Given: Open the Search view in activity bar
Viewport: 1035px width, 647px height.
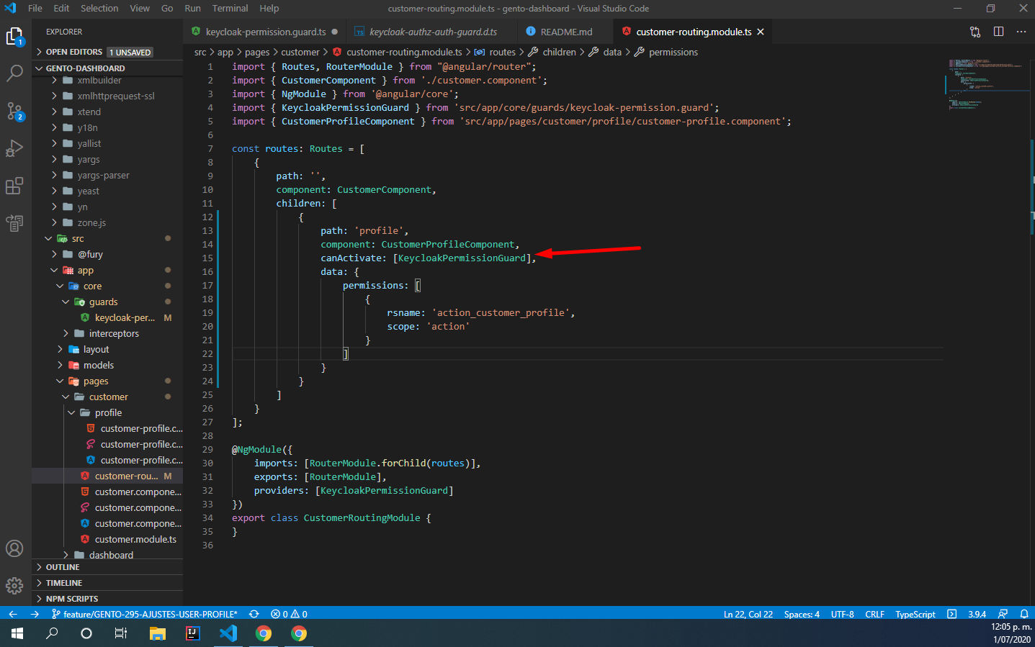Looking at the screenshot, I should click(14, 73).
